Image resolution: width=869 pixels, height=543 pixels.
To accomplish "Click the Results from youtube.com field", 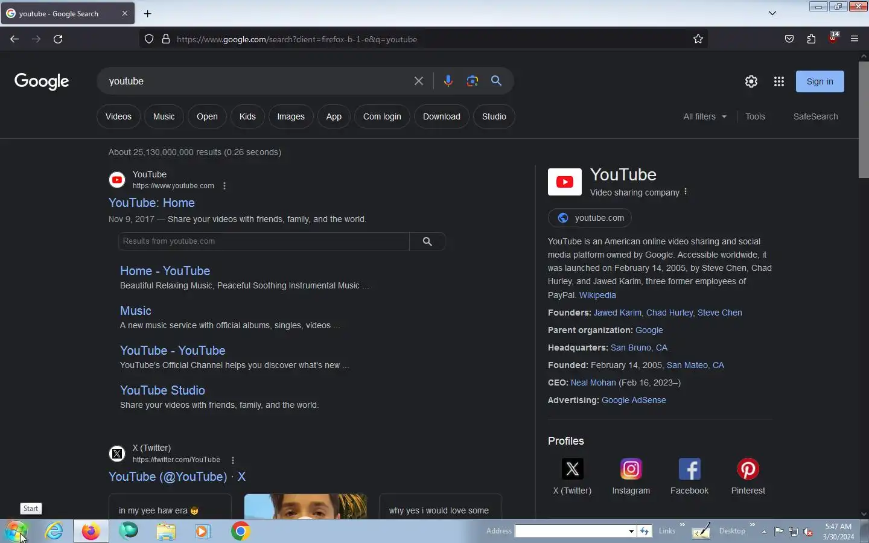I will [x=264, y=241].
